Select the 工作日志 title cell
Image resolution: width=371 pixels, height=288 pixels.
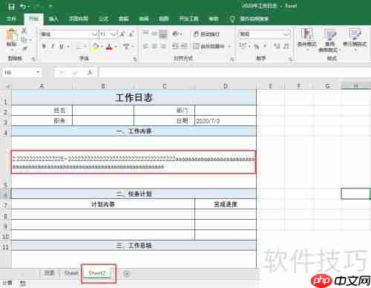[x=134, y=97]
